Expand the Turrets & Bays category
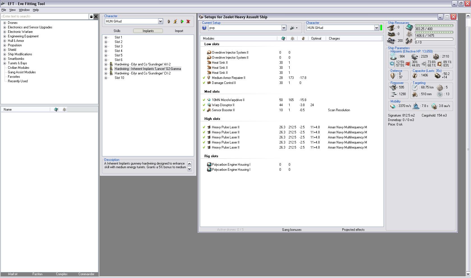This screenshot has width=471, height=278. point(4,63)
